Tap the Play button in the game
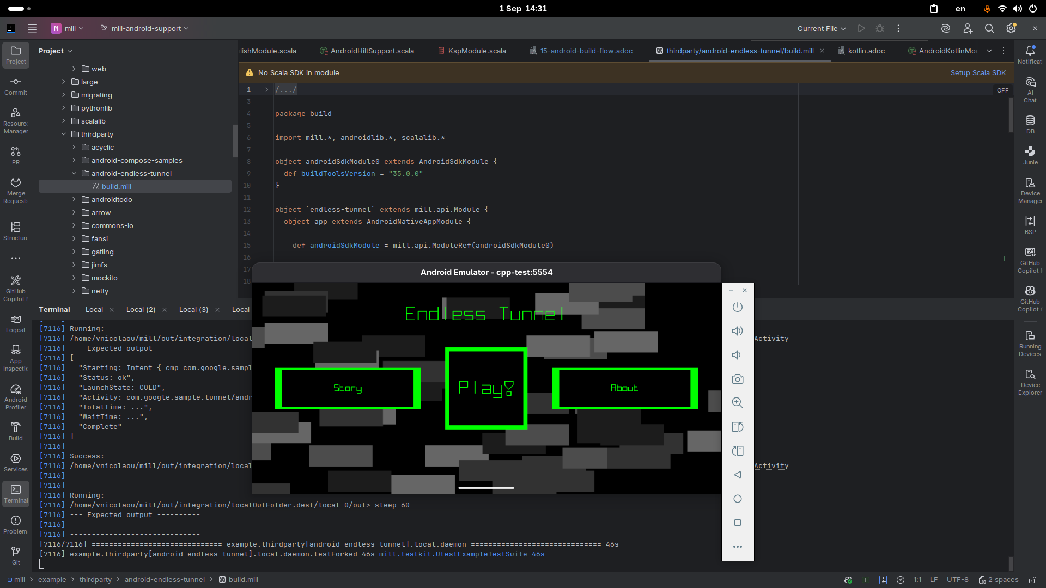Viewport: 1046px width, 588px height. coord(486,388)
